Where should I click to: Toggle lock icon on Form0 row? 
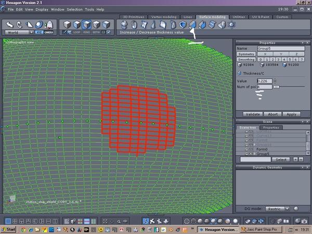[x=246, y=149]
